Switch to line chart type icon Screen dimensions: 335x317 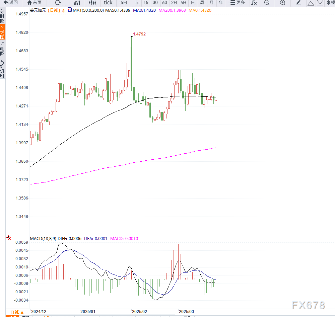click(x=77, y=3)
